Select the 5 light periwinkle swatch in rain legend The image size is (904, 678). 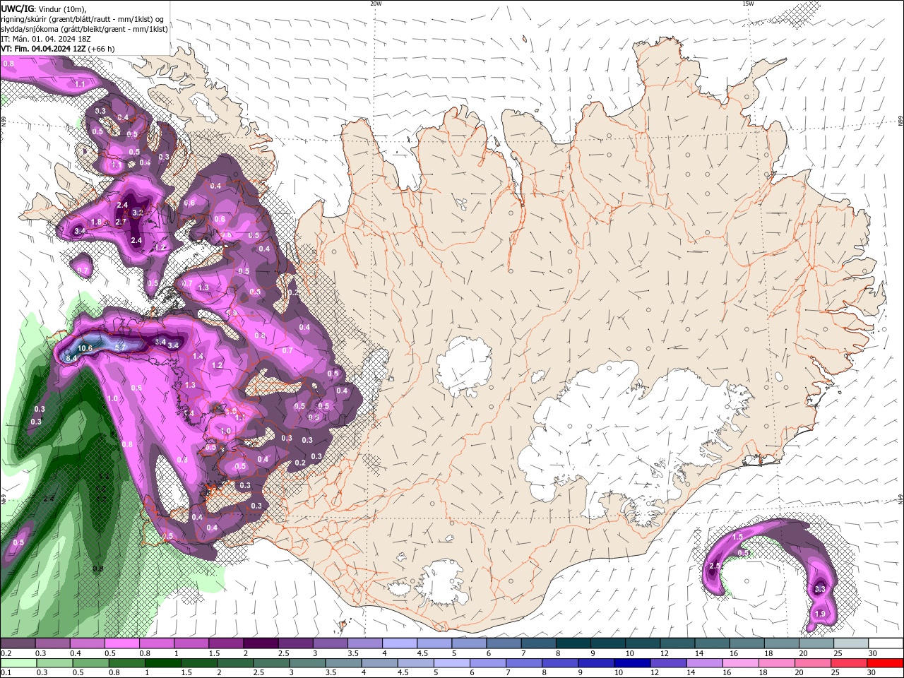click(x=452, y=663)
